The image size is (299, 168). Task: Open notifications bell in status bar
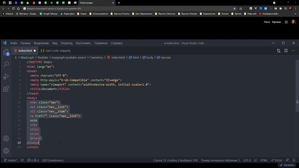click(294, 160)
